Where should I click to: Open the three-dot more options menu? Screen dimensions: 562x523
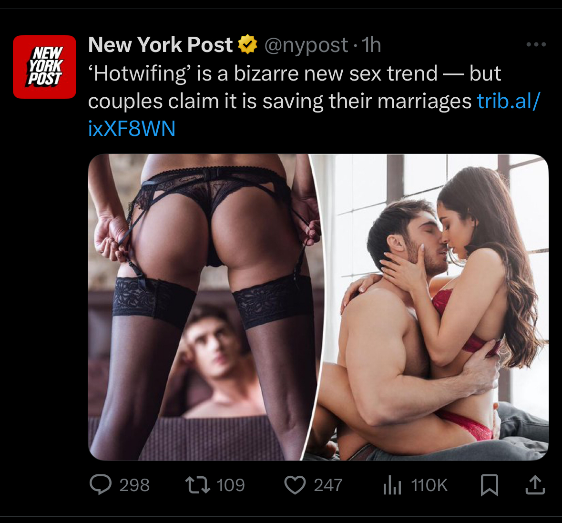pyautogui.click(x=536, y=44)
